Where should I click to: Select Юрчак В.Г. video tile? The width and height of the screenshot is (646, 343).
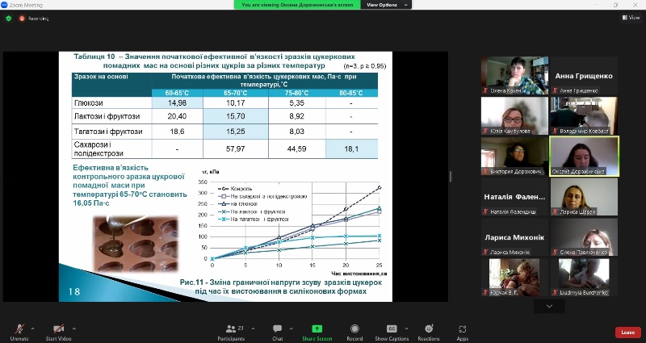click(514, 277)
